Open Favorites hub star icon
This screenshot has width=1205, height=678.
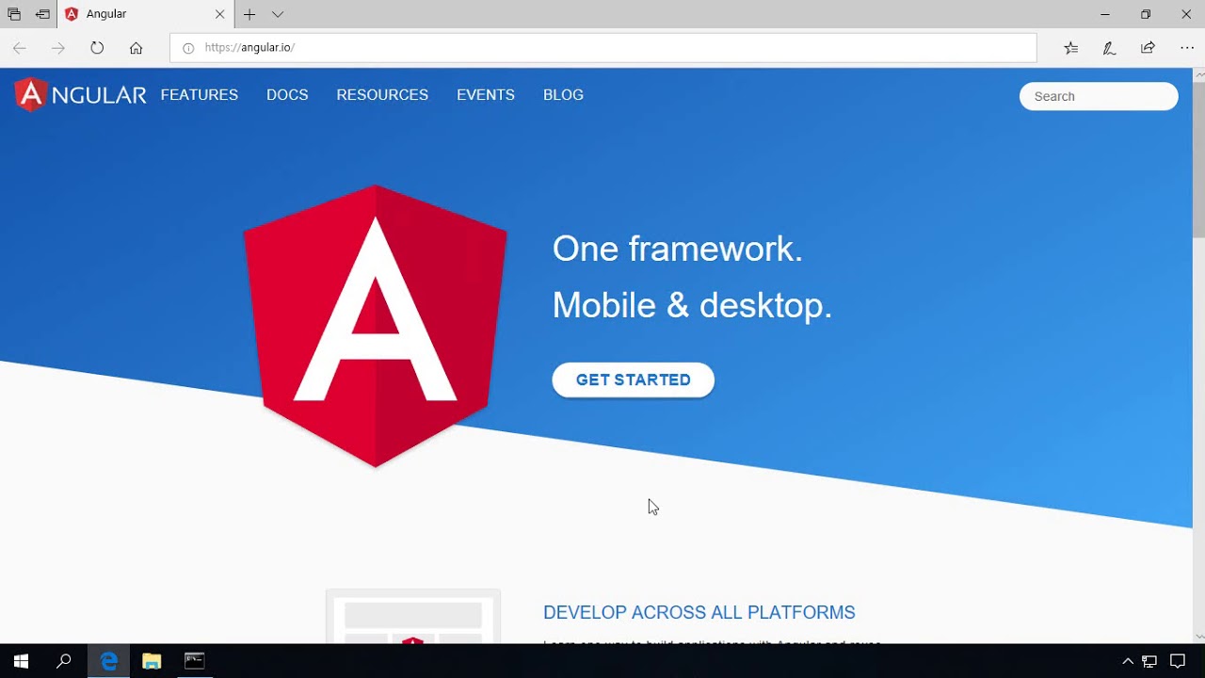[x=1070, y=48]
